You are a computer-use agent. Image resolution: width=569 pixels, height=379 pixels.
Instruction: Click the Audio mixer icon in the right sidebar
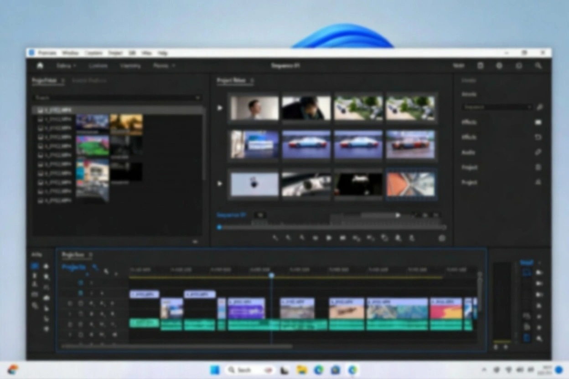[x=538, y=152]
